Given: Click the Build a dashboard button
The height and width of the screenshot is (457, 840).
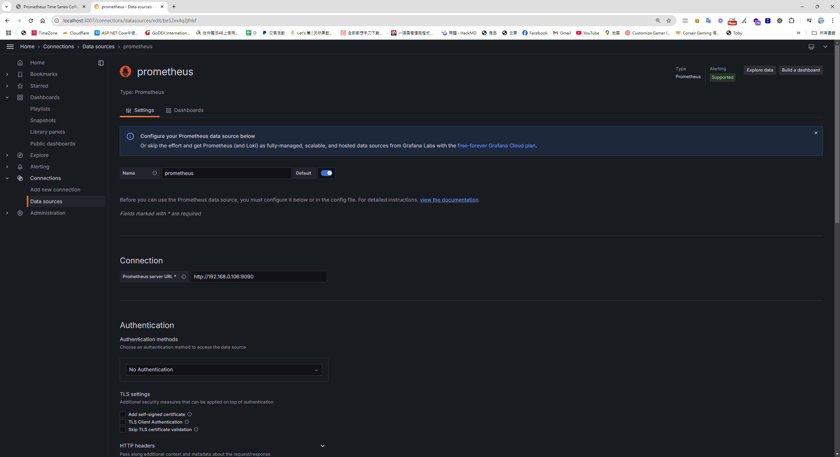Looking at the screenshot, I should (x=801, y=70).
